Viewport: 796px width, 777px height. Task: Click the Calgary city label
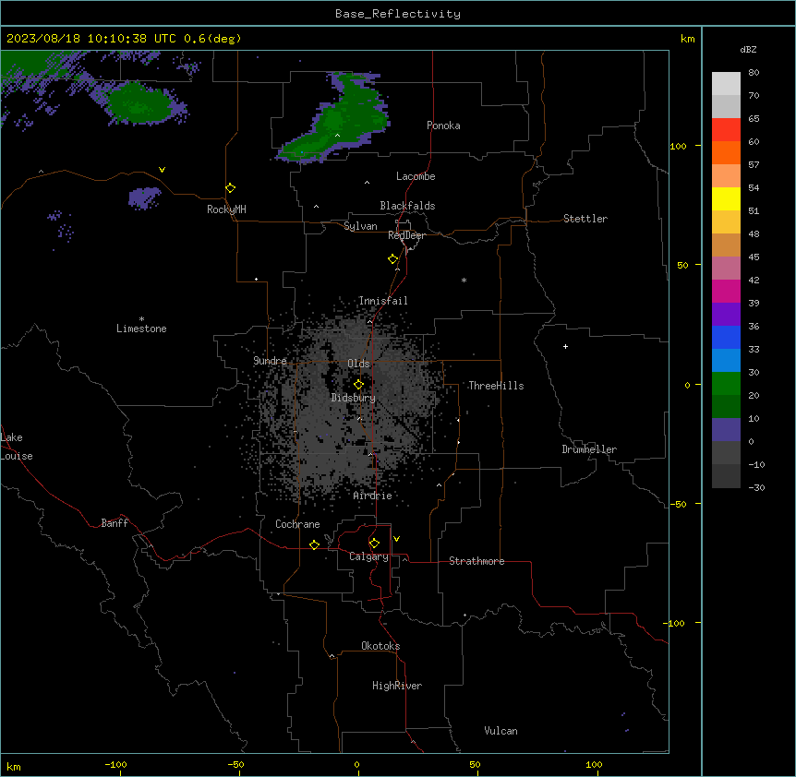pos(368,556)
